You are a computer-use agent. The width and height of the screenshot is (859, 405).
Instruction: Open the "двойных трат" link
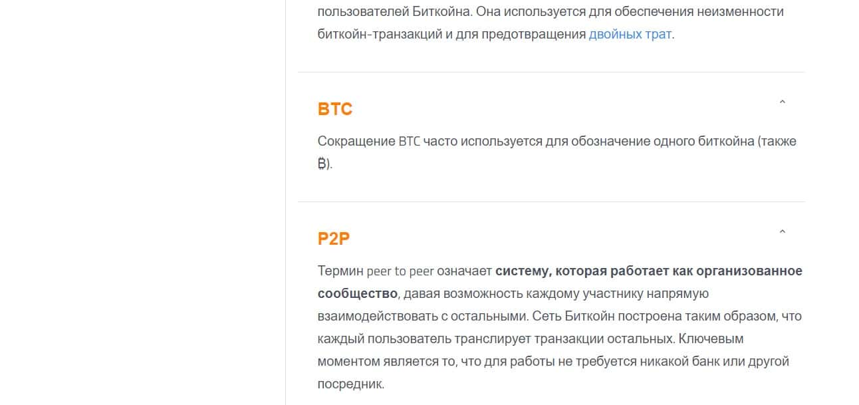pos(630,35)
